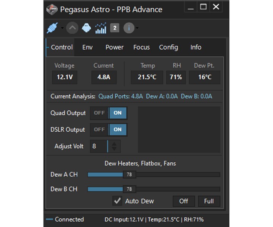Maximize the PPB Advance window
Viewport: 273px width, 227px height.
tap(204, 7)
